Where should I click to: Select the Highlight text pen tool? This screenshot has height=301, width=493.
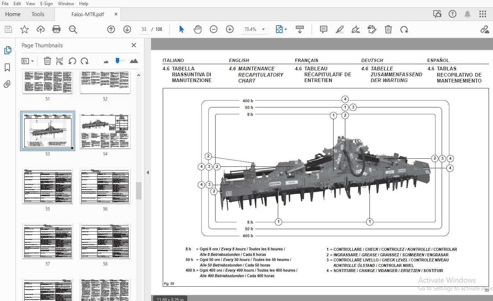(x=340, y=29)
